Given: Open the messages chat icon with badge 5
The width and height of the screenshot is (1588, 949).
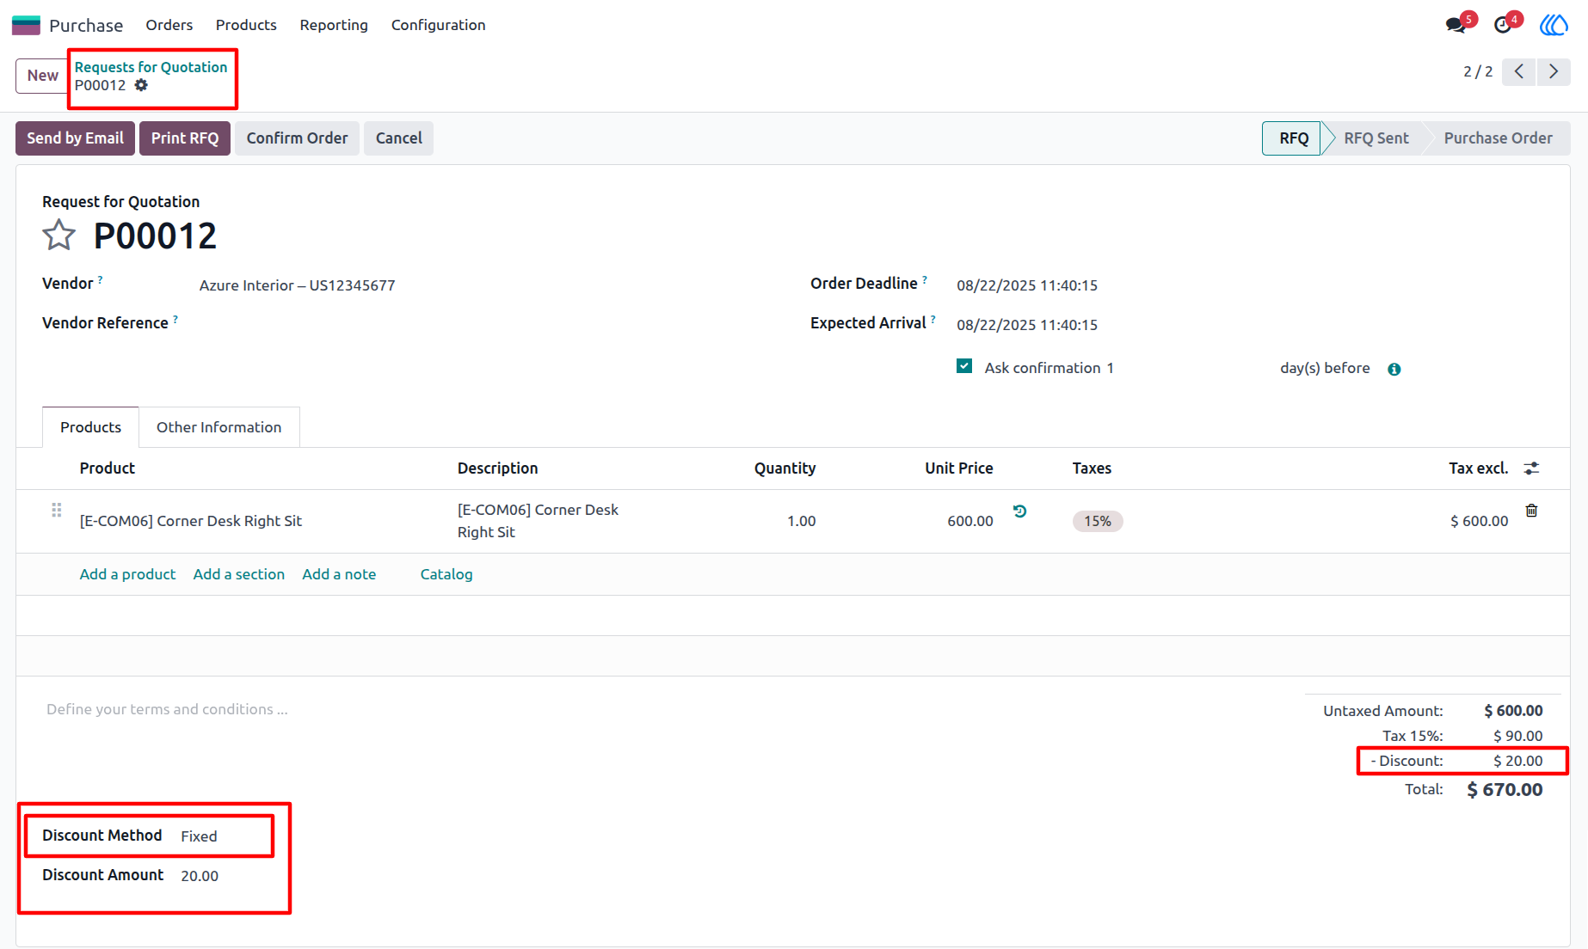Looking at the screenshot, I should coord(1456,25).
